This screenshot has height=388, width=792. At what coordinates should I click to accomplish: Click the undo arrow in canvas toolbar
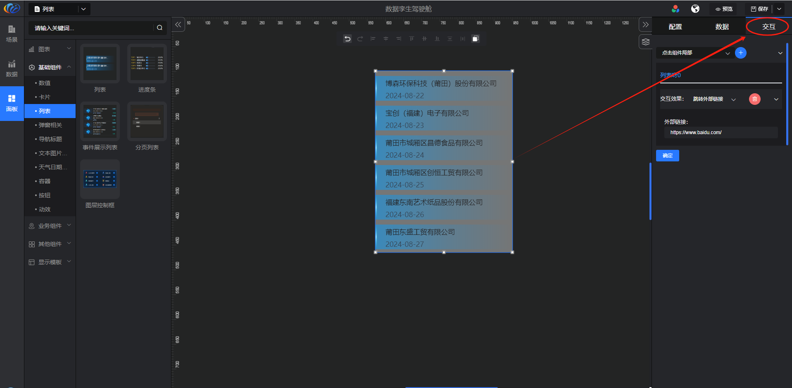coord(347,39)
